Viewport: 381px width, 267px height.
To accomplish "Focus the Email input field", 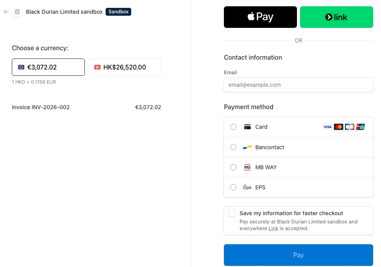I will tap(299, 85).
